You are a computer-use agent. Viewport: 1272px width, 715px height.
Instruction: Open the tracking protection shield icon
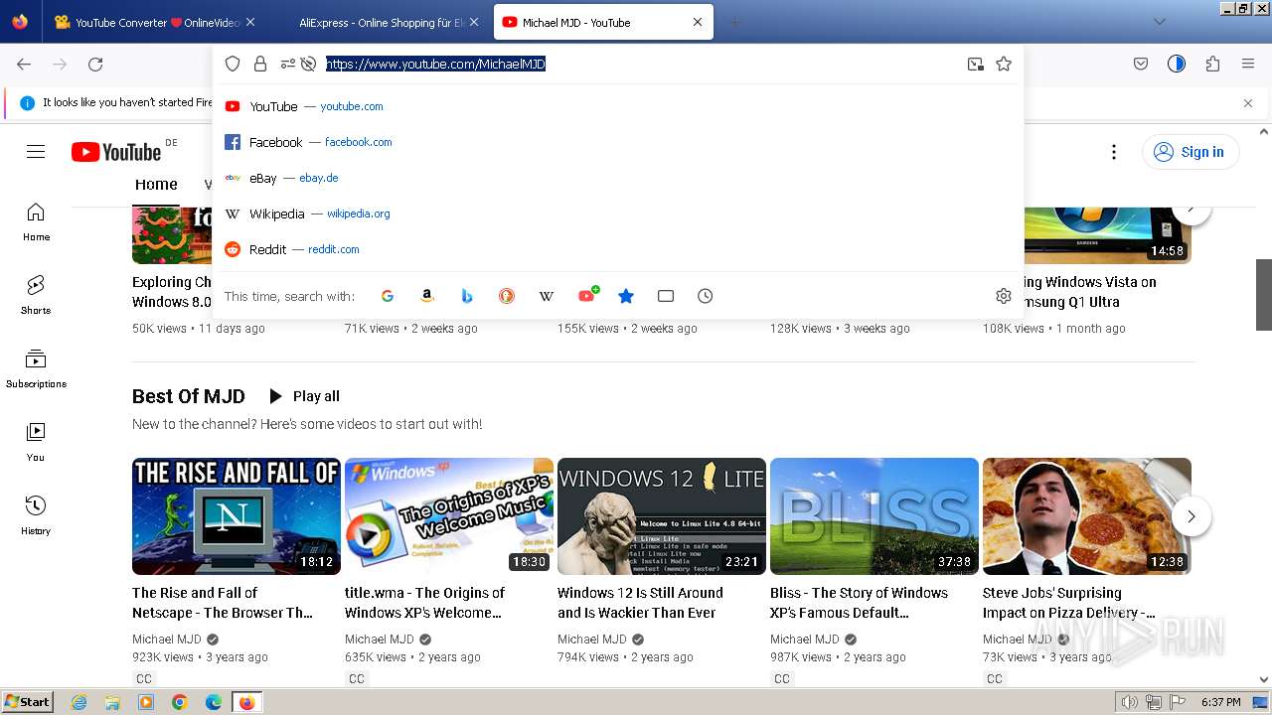click(233, 64)
